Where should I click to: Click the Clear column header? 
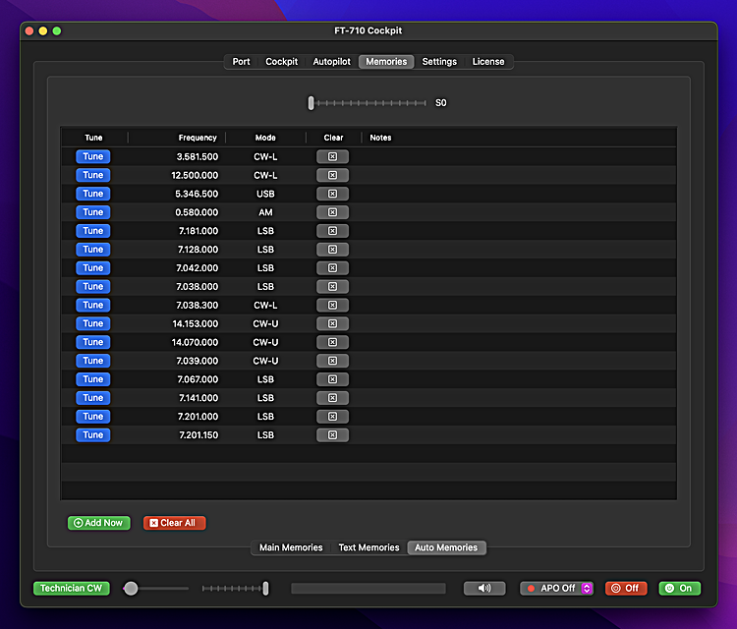point(334,138)
